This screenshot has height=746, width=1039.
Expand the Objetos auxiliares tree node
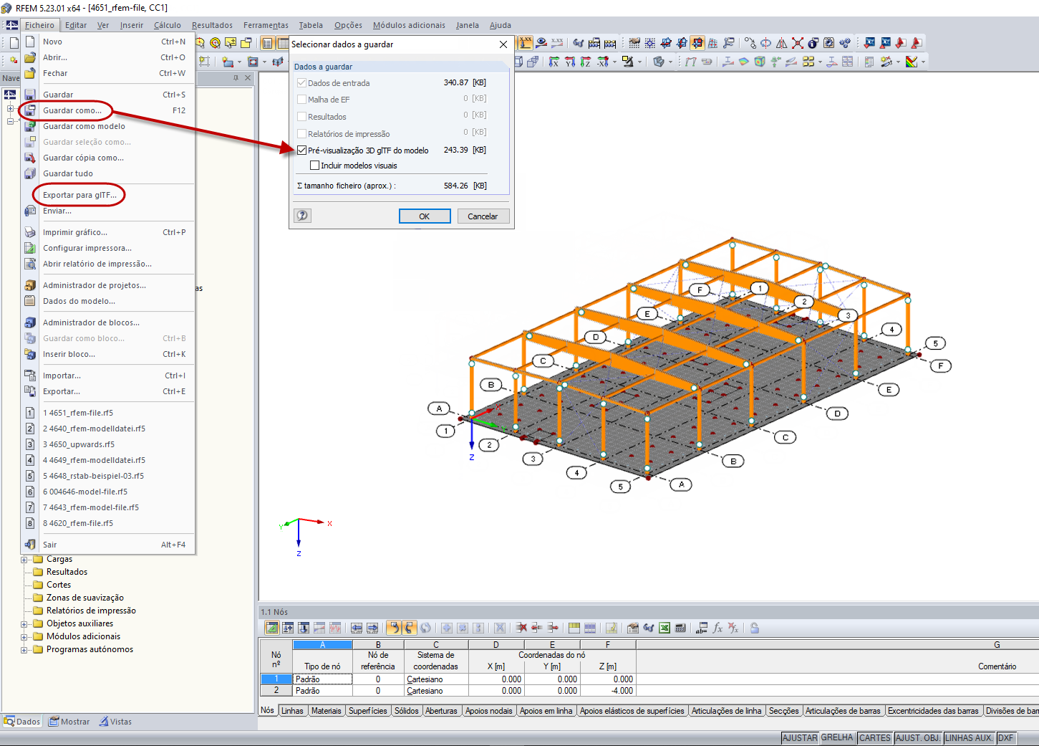pos(24,624)
